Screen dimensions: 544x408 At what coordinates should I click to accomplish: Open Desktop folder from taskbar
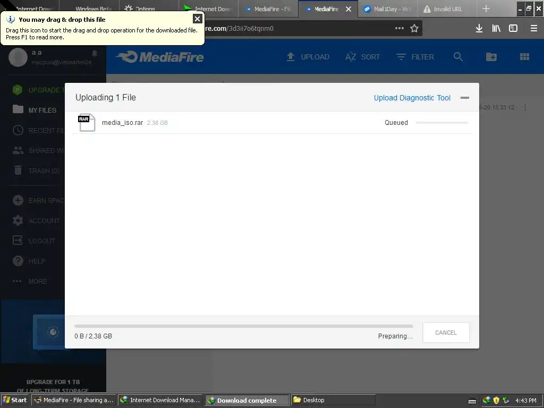(333, 400)
